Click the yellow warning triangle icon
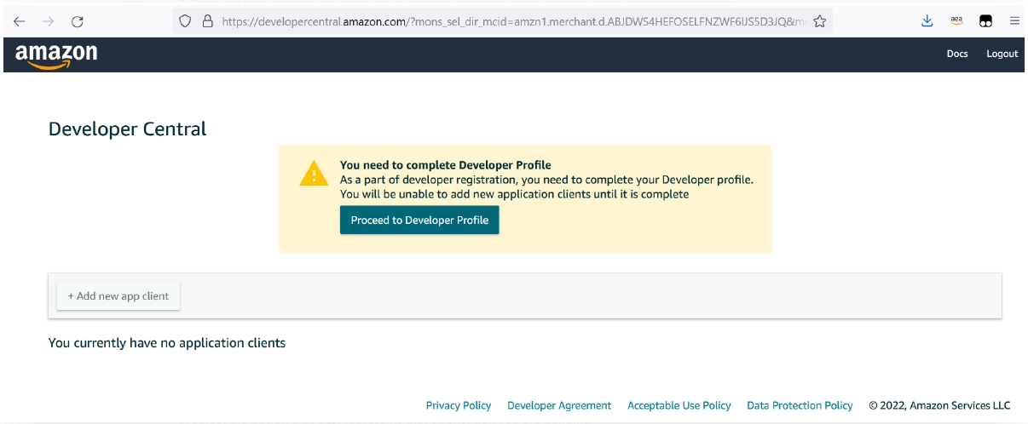This screenshot has width=1028, height=424. pos(314,173)
